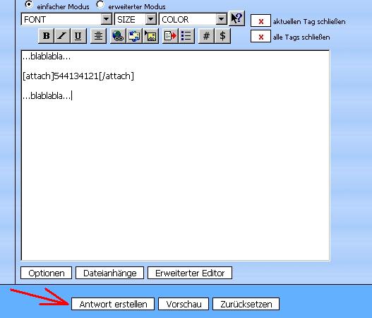Click label alle Tags schließen
The height and width of the screenshot is (318, 372).
301,37
